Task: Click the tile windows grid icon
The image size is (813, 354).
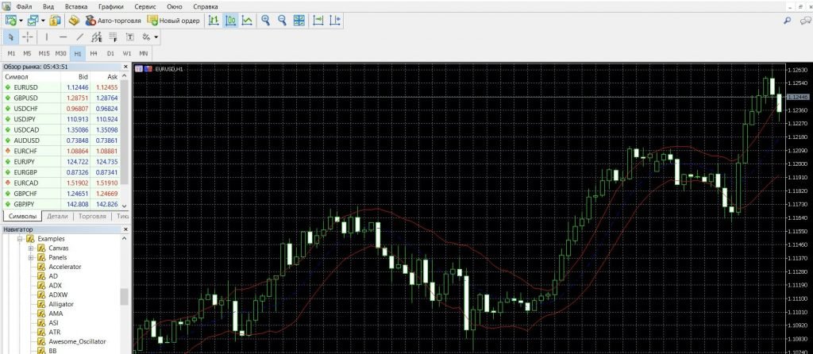Action: [x=299, y=20]
